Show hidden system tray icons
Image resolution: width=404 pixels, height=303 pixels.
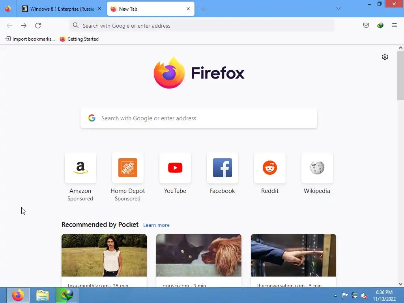coord(335,296)
